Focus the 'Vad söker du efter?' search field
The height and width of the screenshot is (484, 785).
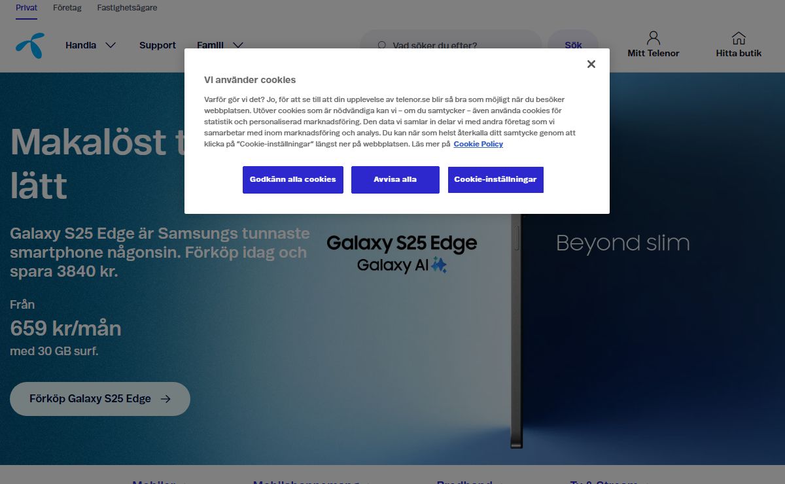[x=451, y=46]
